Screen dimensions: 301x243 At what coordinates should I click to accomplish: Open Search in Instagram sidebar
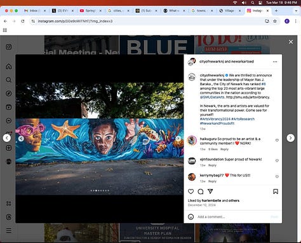click(x=9, y=80)
